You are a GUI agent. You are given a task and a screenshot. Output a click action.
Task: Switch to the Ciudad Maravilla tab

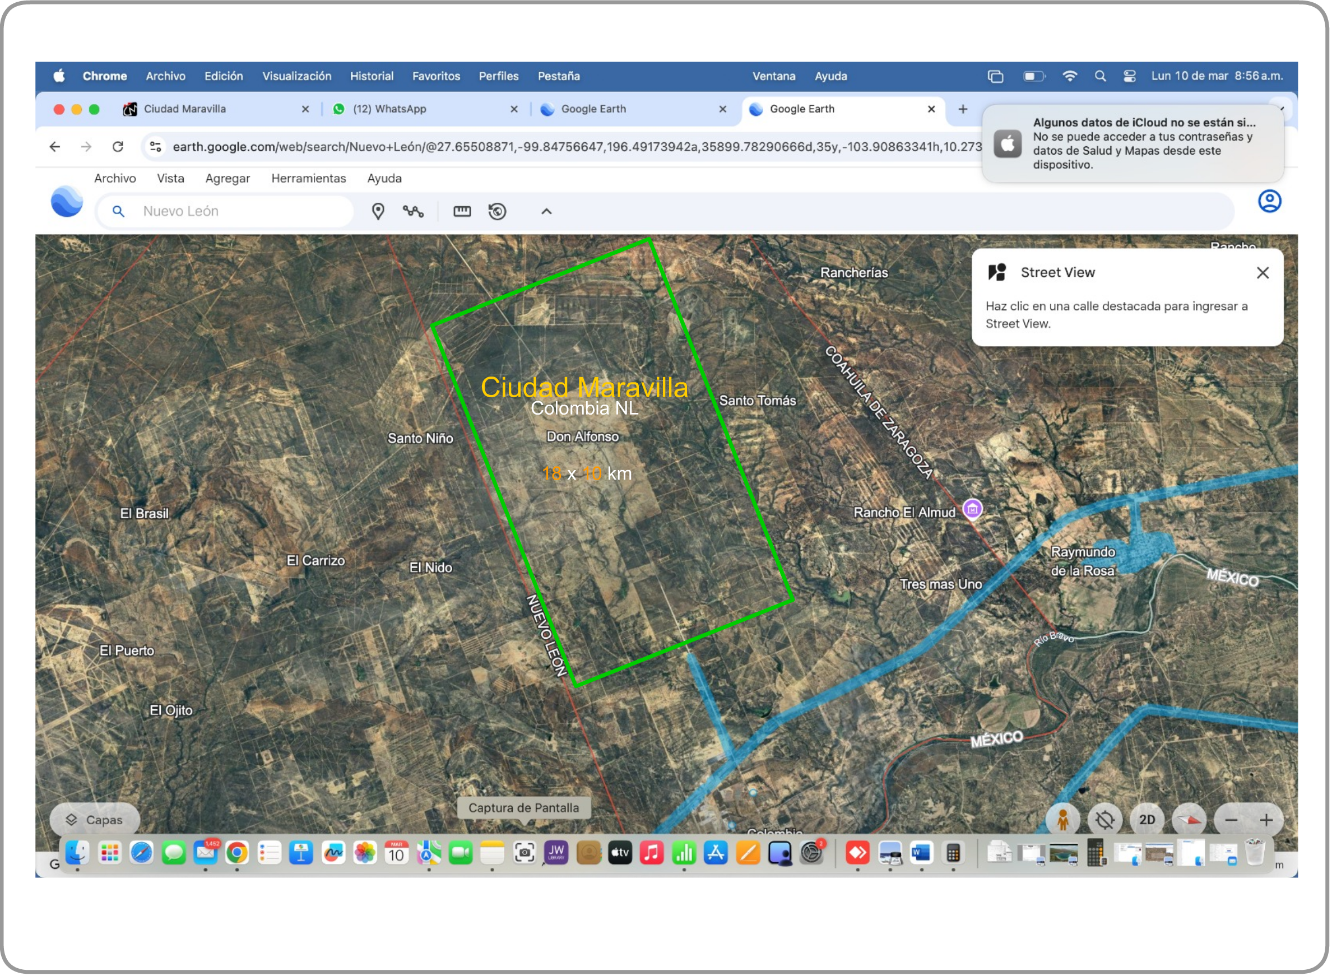point(185,109)
